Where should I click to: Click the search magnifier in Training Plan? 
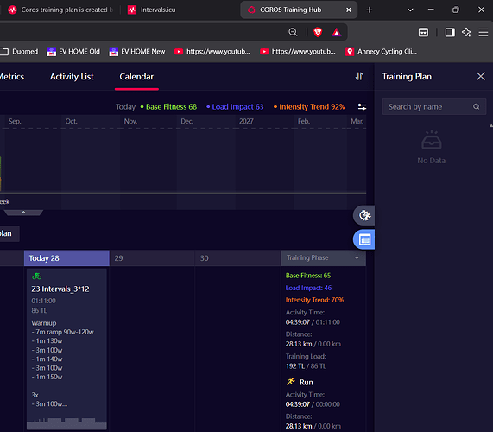(x=477, y=106)
